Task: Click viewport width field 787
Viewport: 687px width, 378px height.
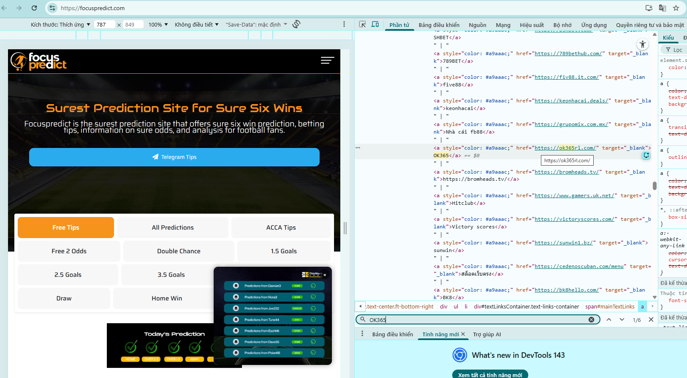Action: coord(104,24)
